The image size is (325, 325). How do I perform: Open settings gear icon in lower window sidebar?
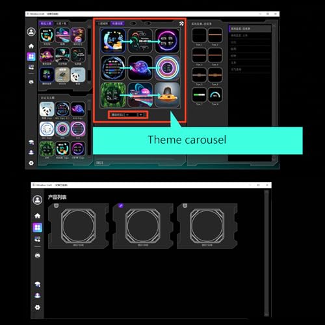38,307
